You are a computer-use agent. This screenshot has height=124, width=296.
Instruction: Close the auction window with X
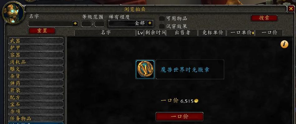(x=290, y=9)
